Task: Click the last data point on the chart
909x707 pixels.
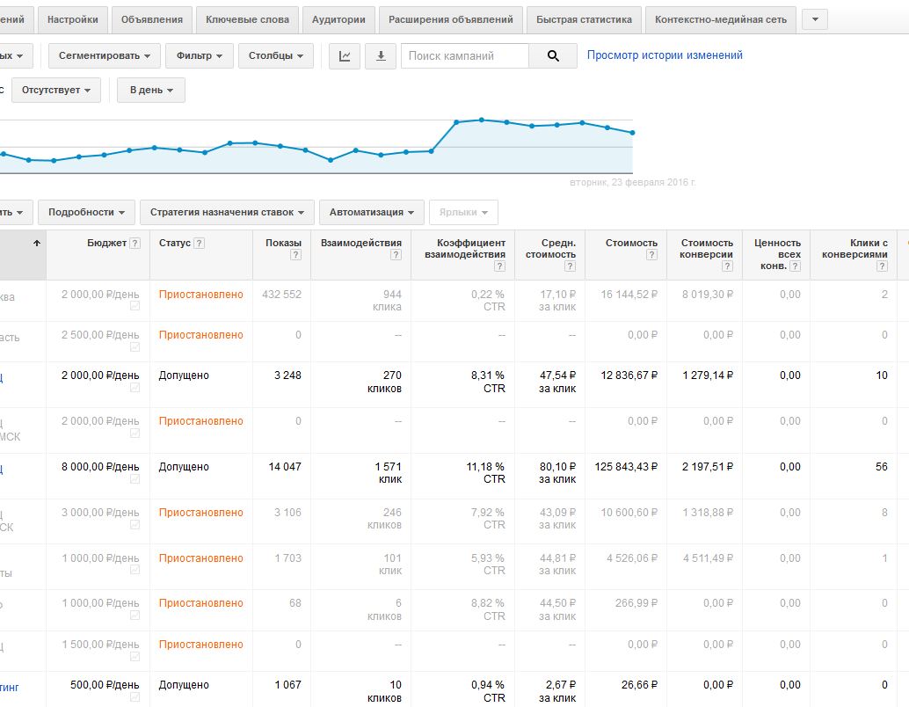Action: (x=632, y=133)
